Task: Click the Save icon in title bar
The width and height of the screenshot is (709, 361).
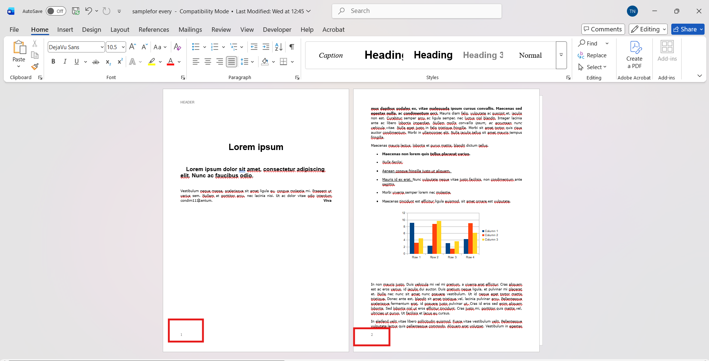Action: pyautogui.click(x=76, y=11)
